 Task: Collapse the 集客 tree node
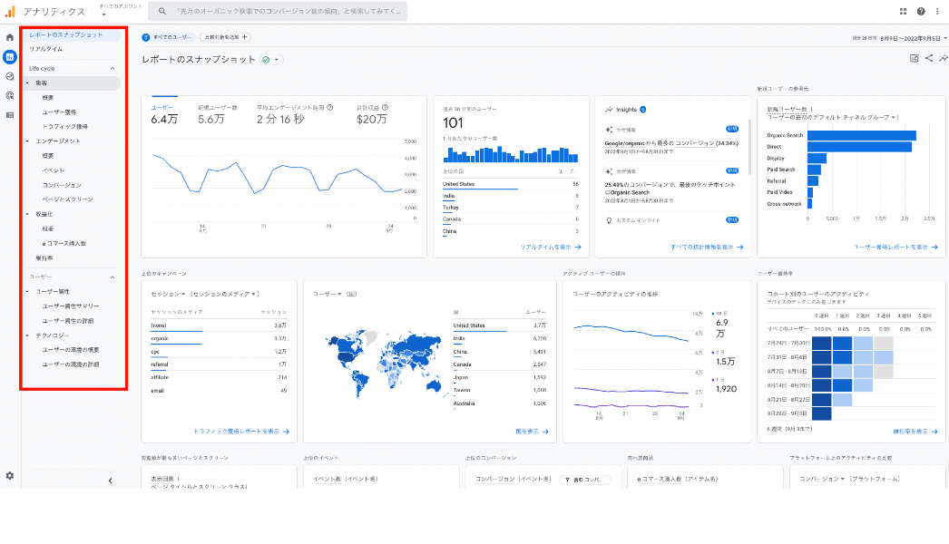[x=27, y=83]
